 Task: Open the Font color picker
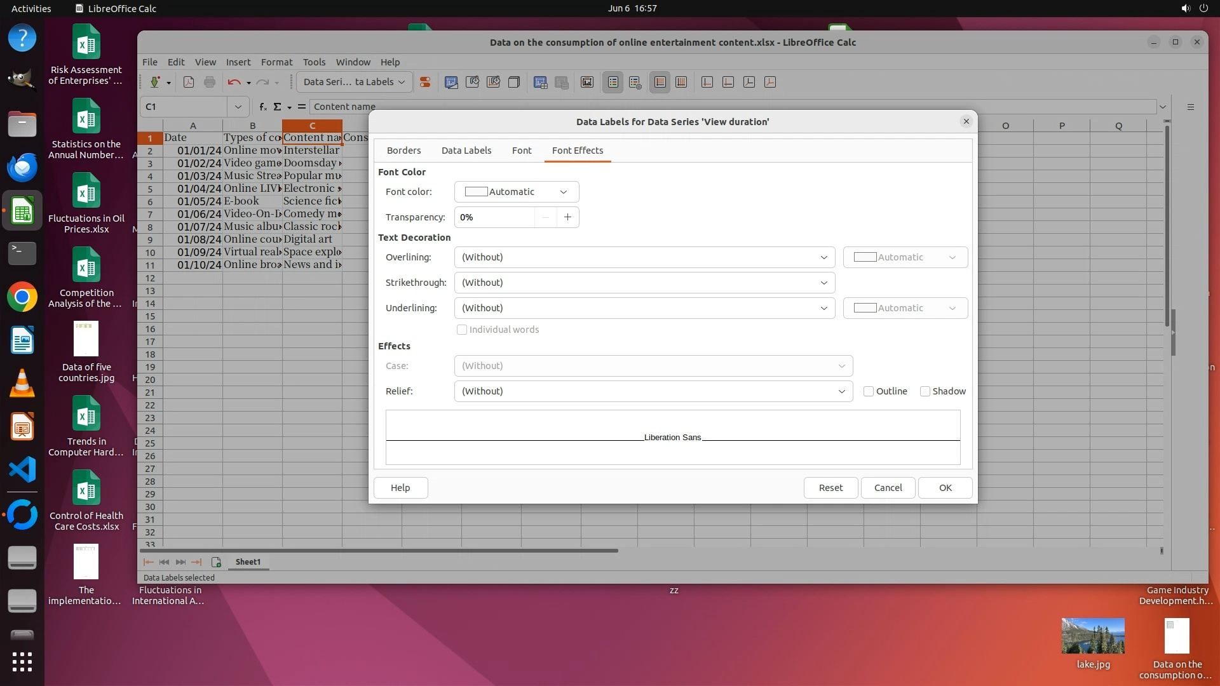tap(516, 192)
